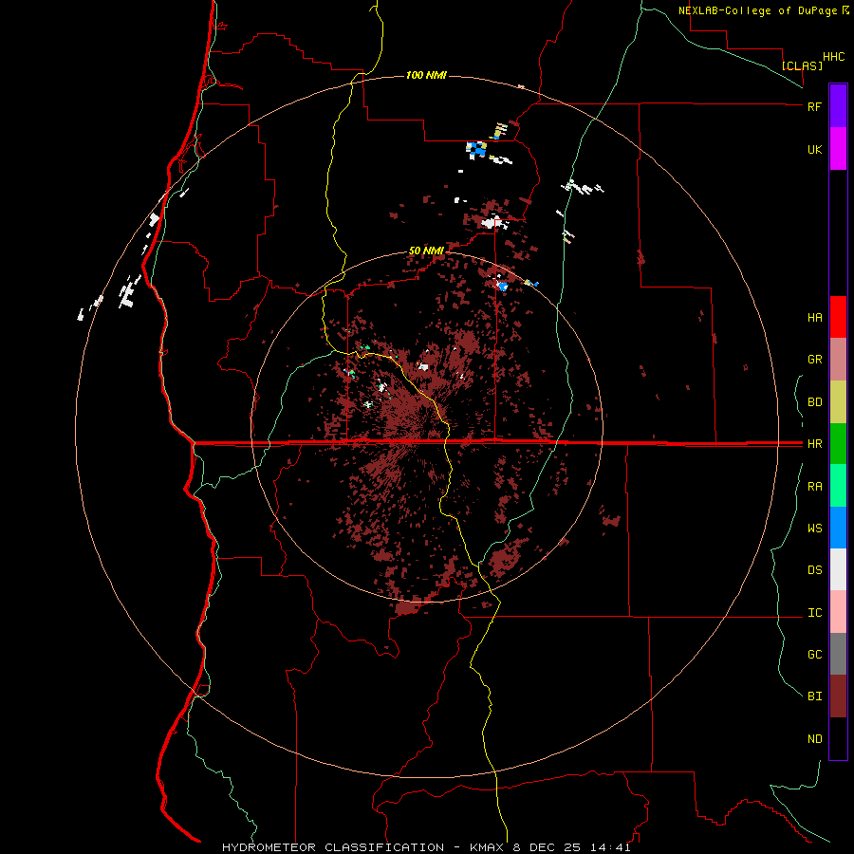Click the HA legend label
Screen dimensions: 854x854
tap(814, 318)
